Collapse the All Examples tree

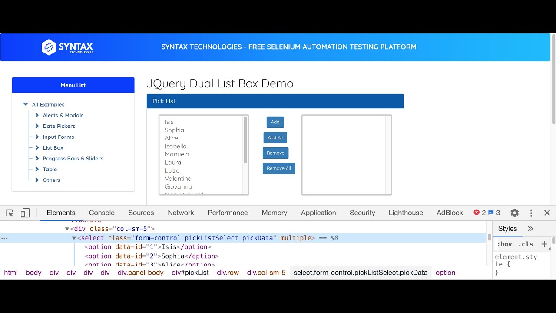[26, 104]
